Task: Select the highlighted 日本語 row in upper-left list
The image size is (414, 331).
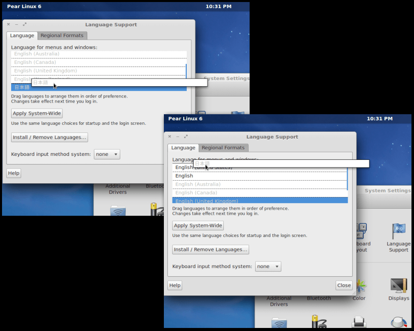Action: coord(99,87)
